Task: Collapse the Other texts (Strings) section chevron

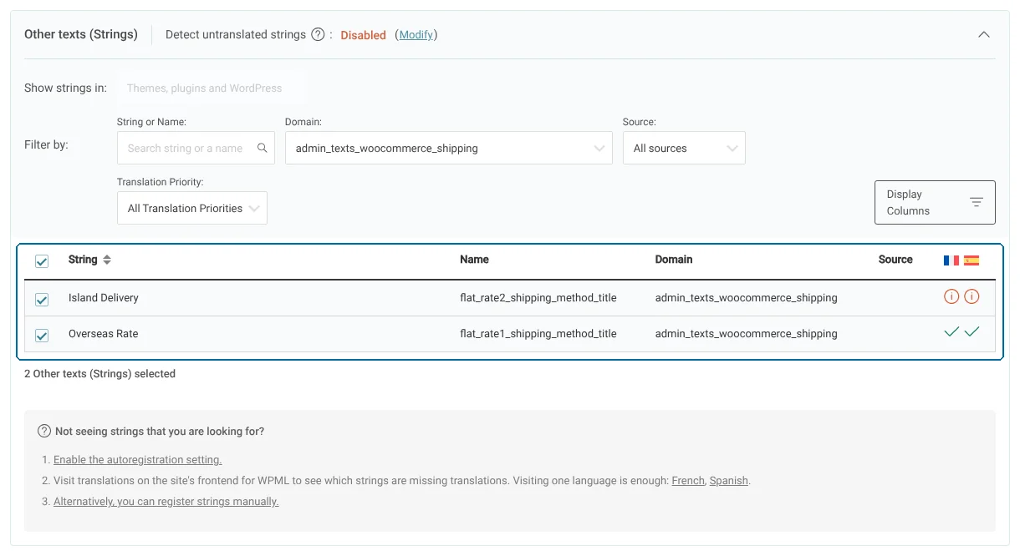Action: pos(984,34)
